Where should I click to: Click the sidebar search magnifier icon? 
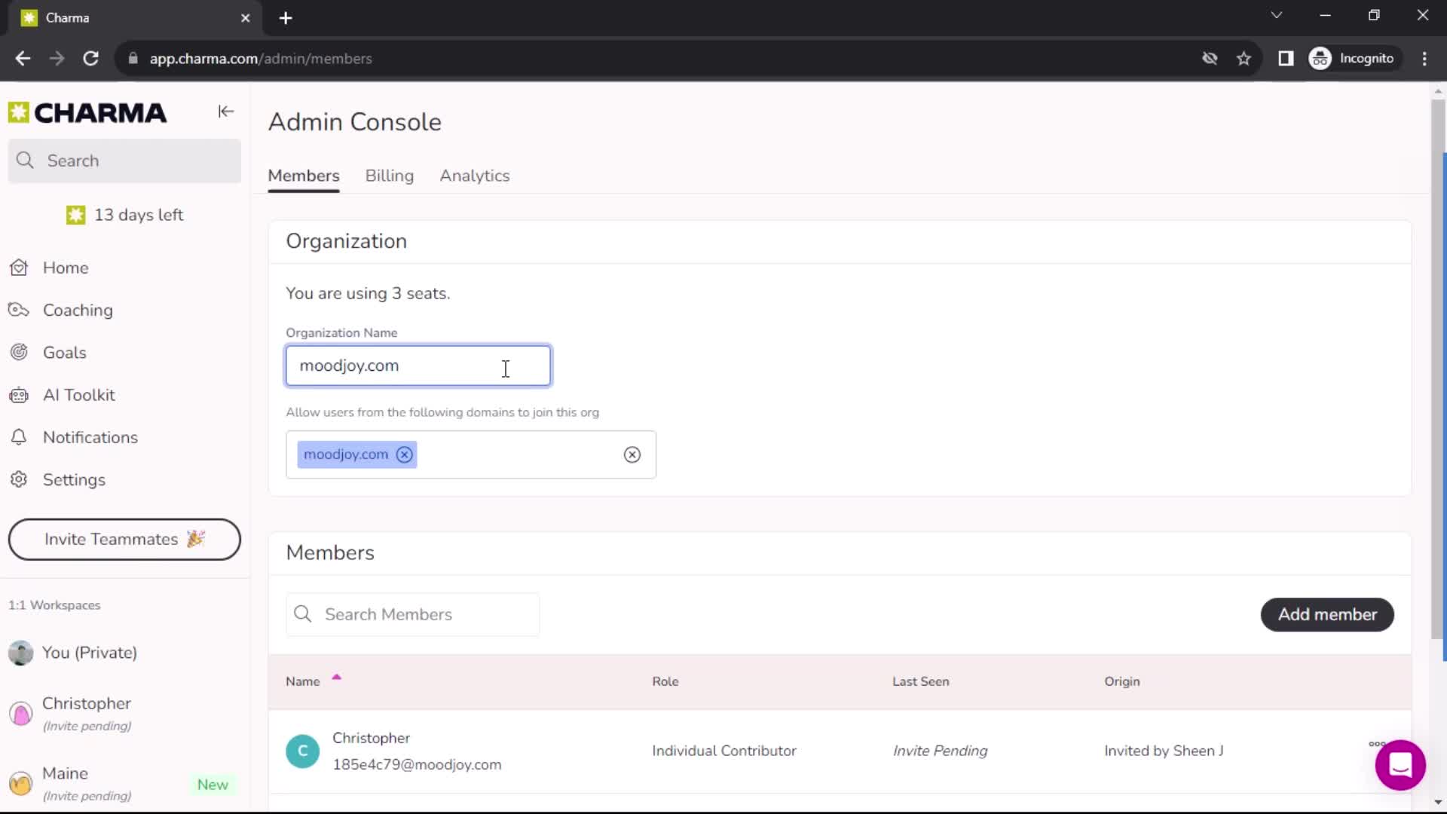click(x=25, y=161)
